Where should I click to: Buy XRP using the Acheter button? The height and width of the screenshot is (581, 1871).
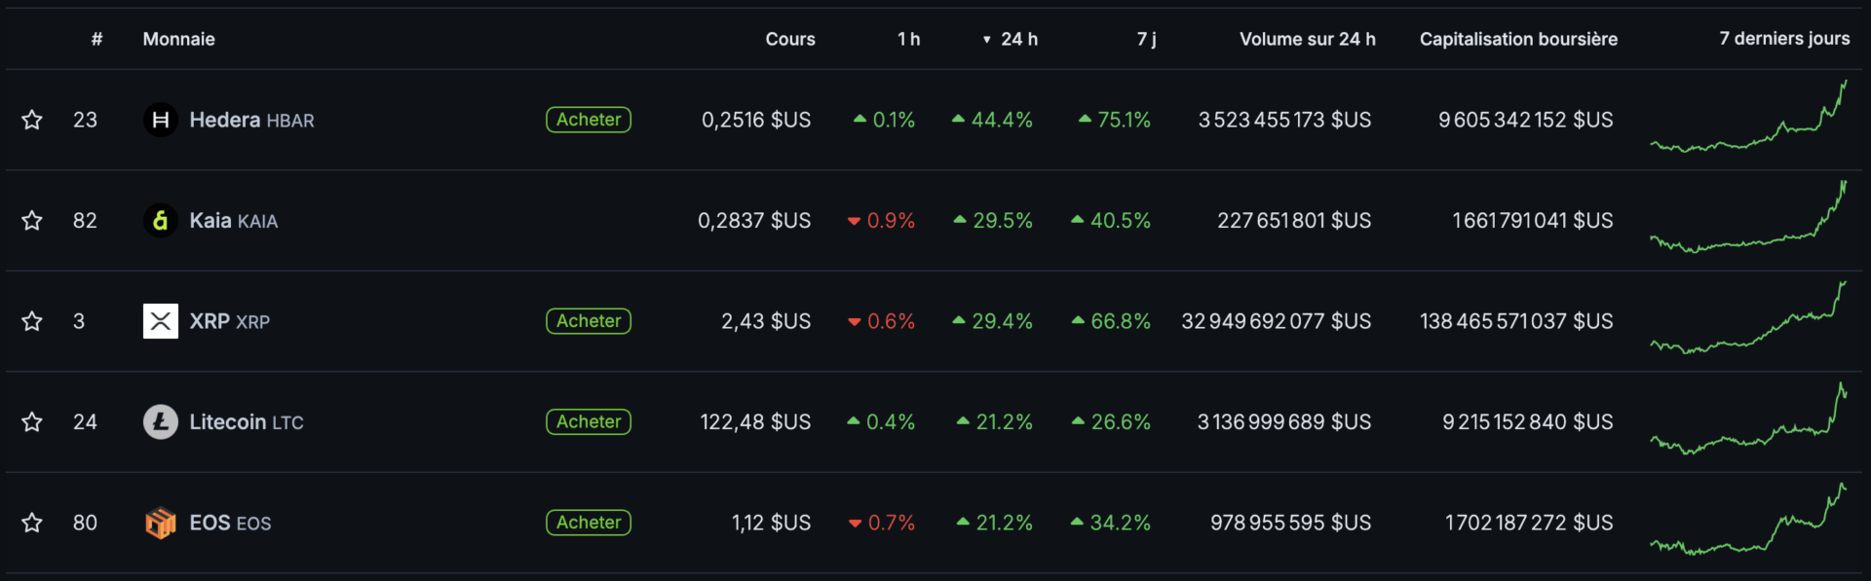pos(589,321)
